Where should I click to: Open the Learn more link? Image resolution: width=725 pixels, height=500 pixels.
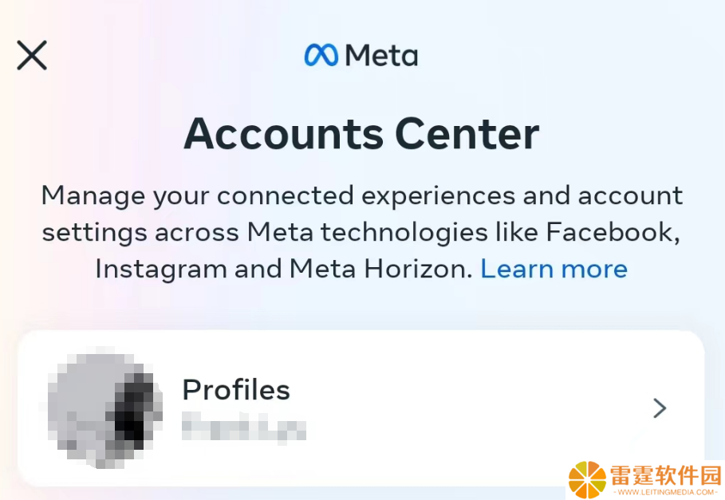554,269
